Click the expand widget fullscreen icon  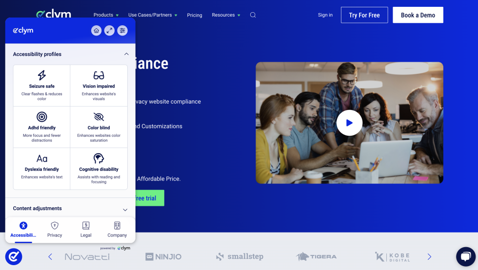tap(109, 31)
